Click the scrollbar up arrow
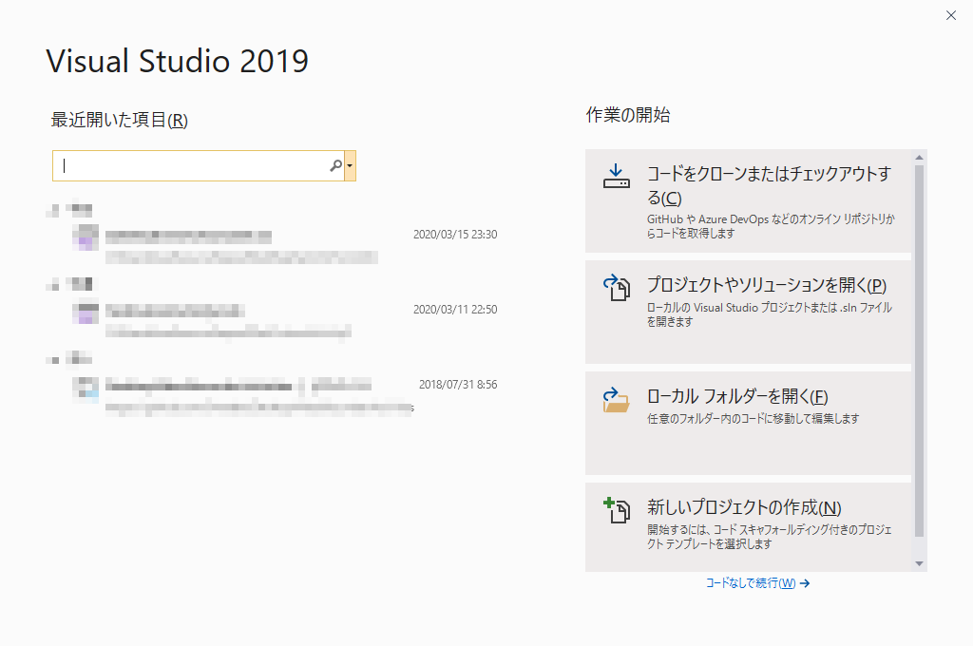Screen dimensions: 973x646 919,158
